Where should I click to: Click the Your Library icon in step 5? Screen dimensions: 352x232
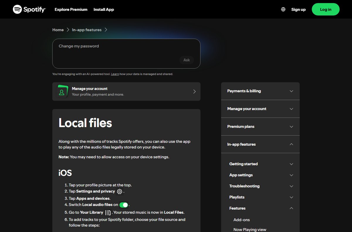point(108,213)
